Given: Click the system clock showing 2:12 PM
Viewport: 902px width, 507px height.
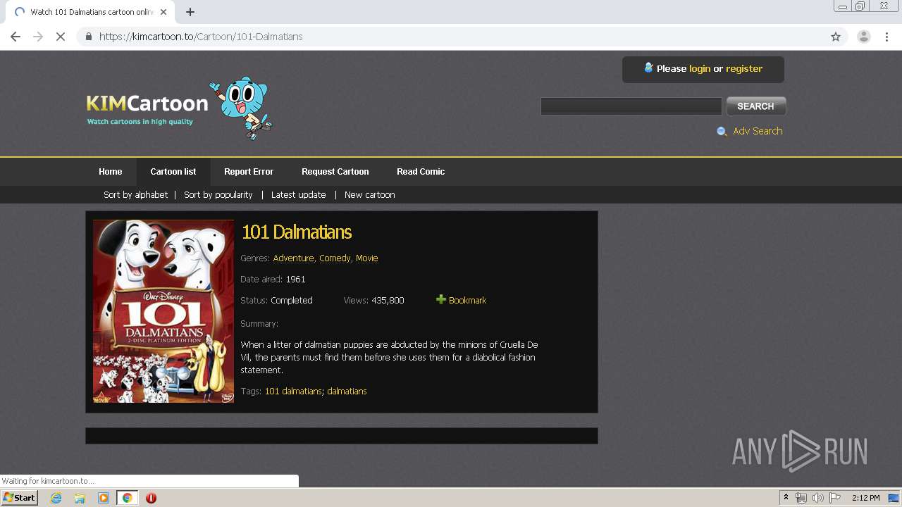Looking at the screenshot, I should coord(865,498).
